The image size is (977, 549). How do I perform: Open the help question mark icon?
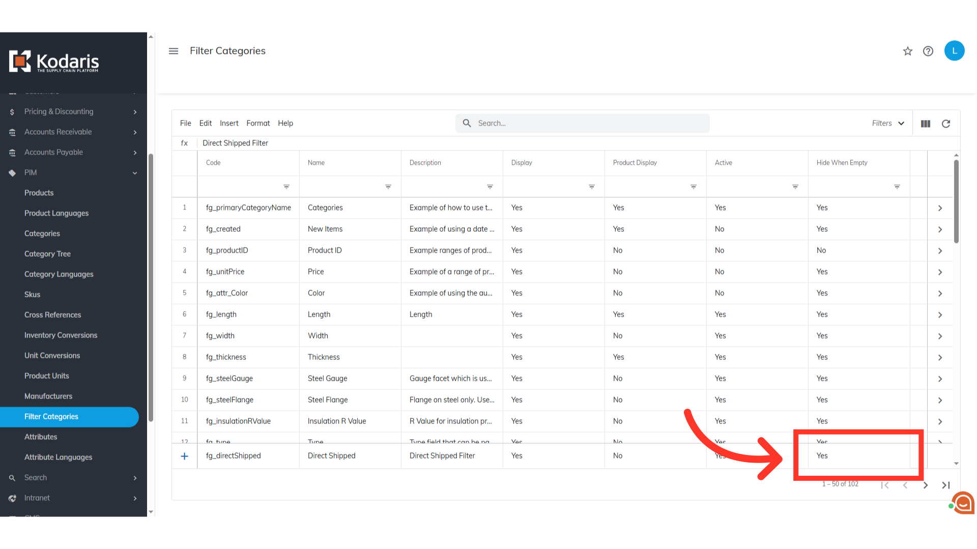(928, 51)
